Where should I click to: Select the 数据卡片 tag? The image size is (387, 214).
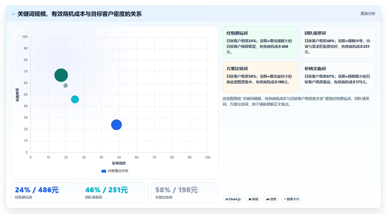[x=291, y=199]
